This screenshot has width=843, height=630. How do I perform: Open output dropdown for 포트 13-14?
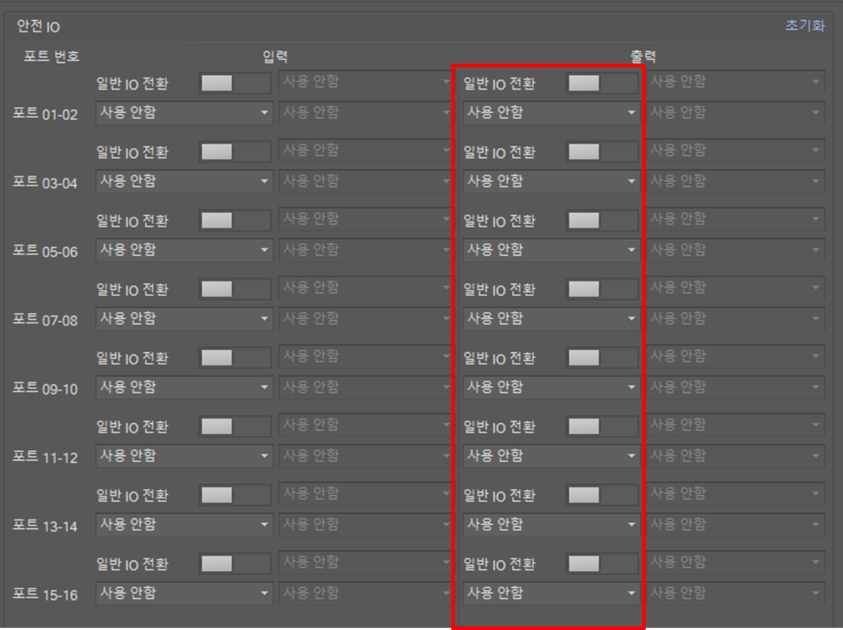[551, 524]
